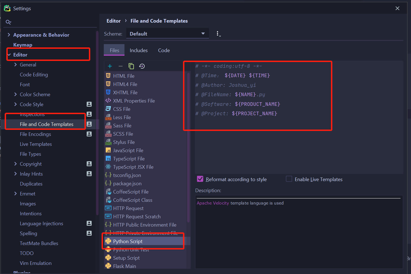Image resolution: width=411 pixels, height=274 pixels.
Task: Click the PyCharm logo in the title bar
Action: tap(7, 8)
